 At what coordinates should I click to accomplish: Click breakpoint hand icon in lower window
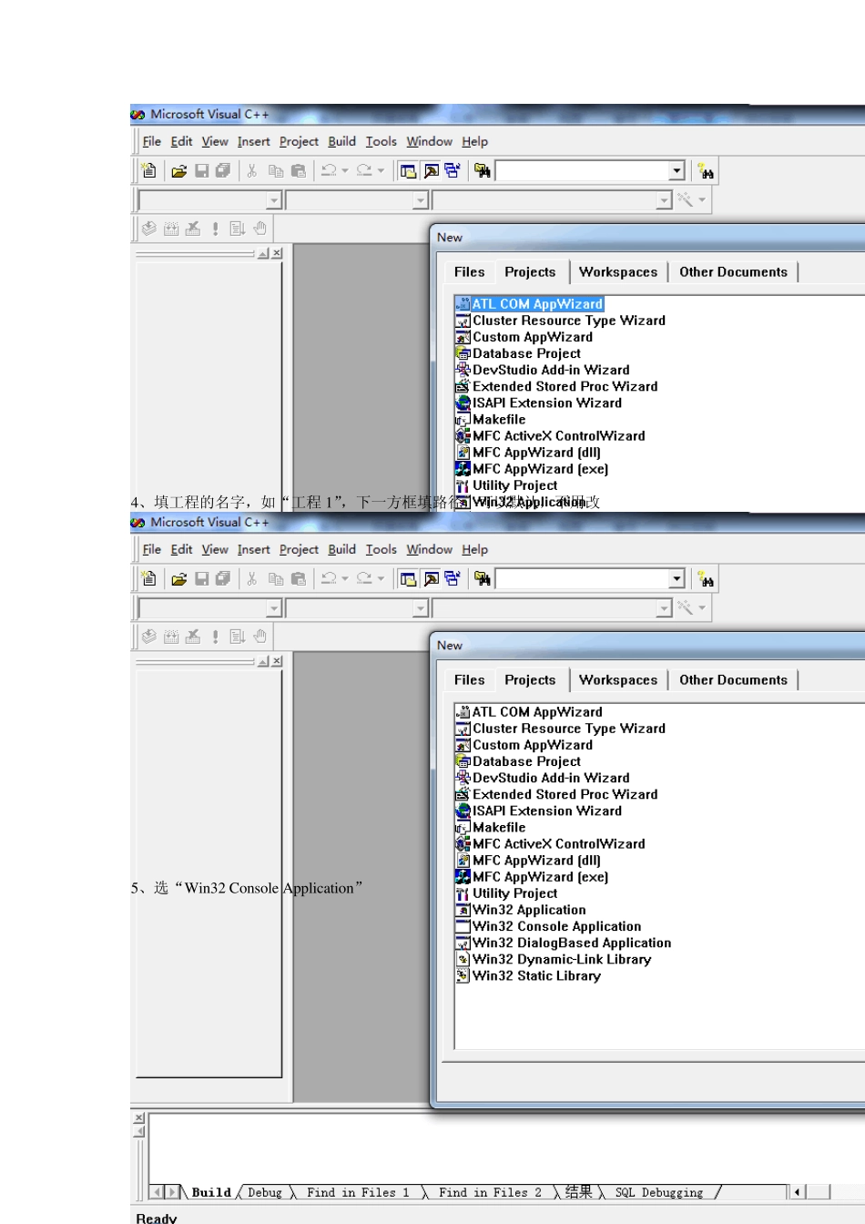point(260,637)
